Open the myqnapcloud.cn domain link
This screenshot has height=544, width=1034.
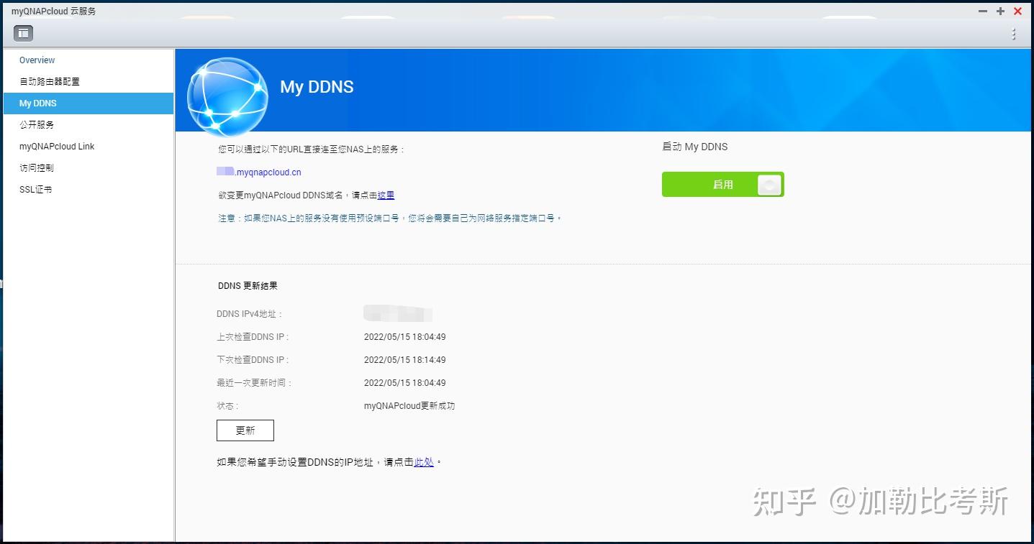[258, 172]
